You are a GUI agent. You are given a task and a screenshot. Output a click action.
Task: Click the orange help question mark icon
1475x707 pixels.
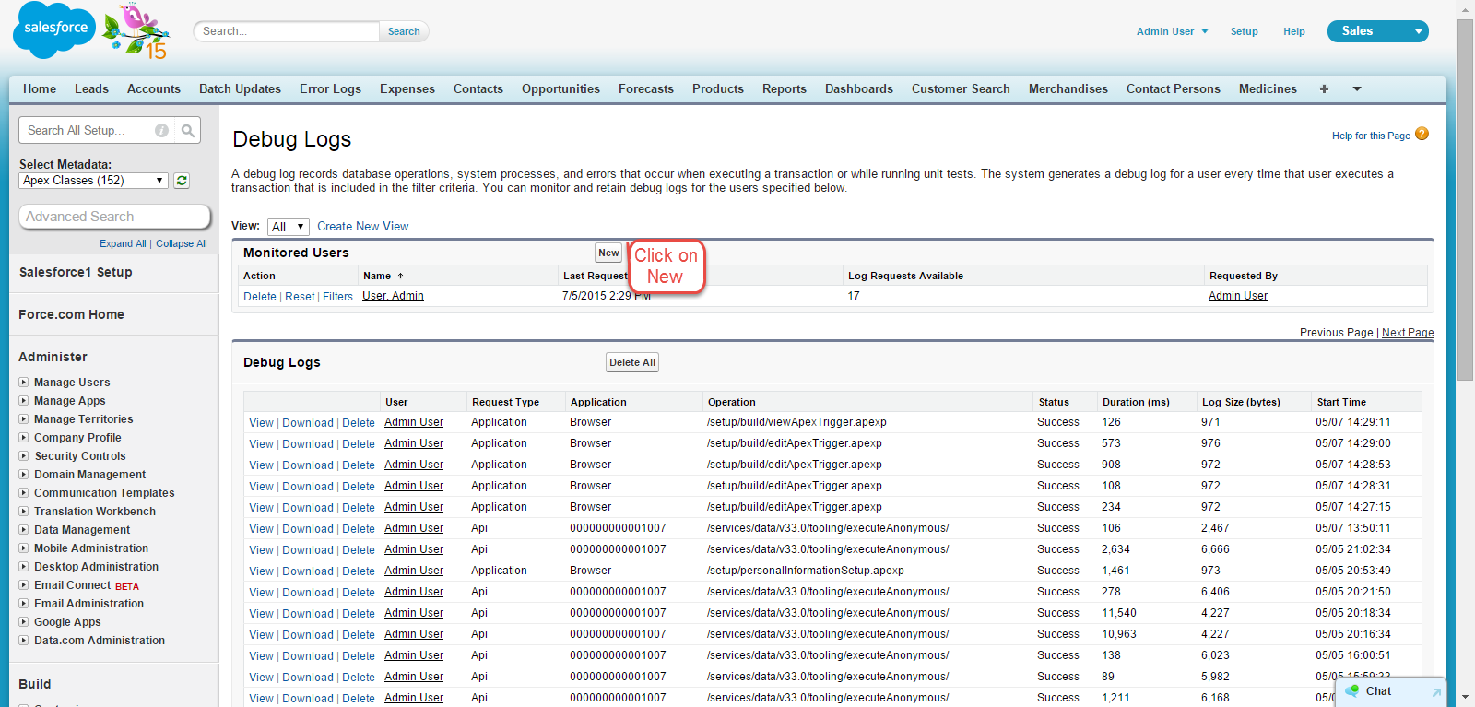click(1422, 135)
